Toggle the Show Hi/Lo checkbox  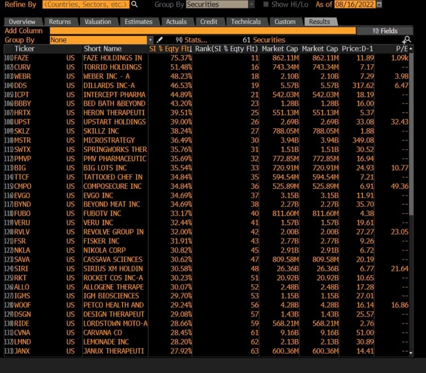click(266, 4)
